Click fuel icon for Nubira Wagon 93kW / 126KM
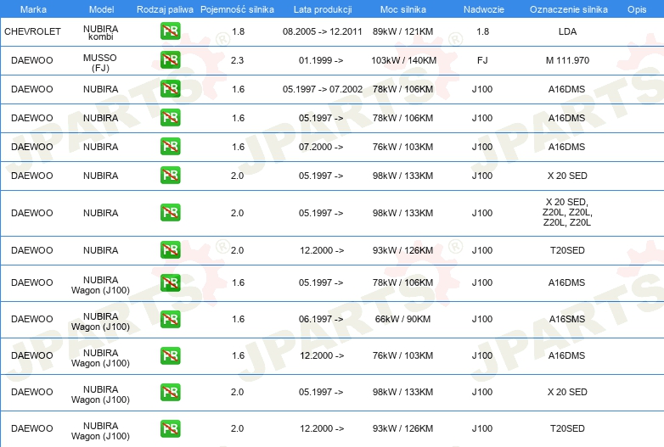664x447 pixels. 170,428
